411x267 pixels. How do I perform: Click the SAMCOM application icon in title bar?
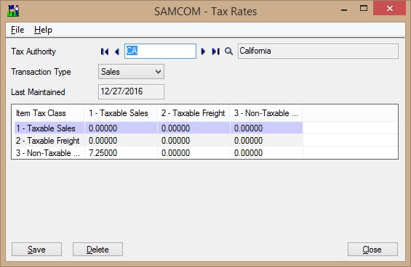(13, 11)
